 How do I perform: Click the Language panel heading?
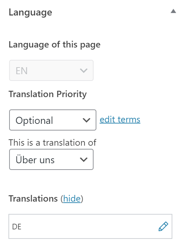[31, 12]
